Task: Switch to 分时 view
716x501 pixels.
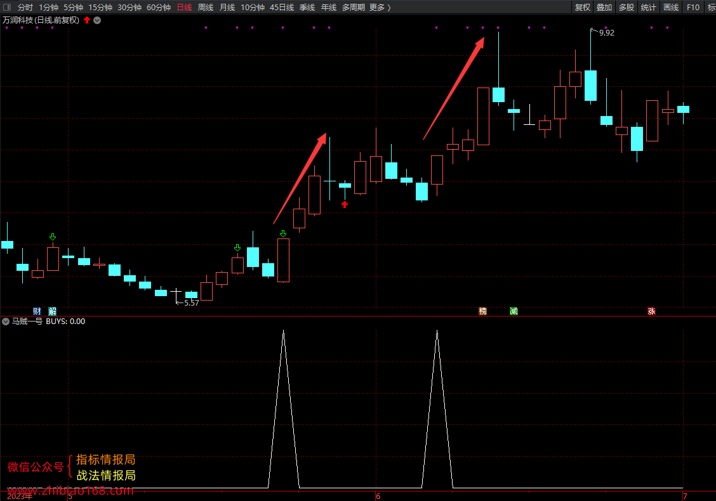Action: click(25, 8)
